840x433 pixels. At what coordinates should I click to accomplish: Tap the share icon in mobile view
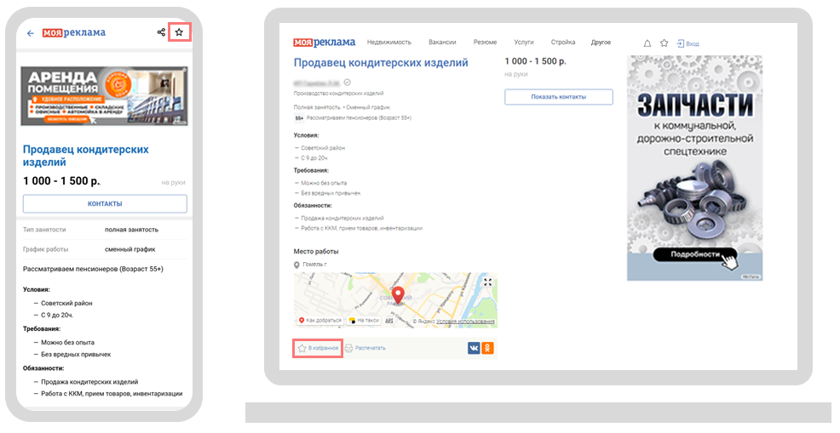point(161,32)
